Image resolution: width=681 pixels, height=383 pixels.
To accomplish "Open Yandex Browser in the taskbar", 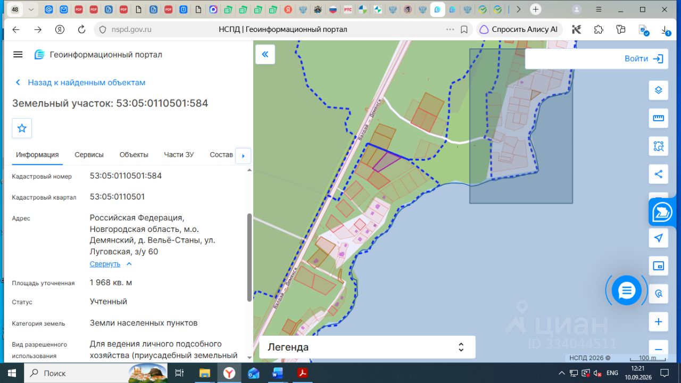I will click(x=229, y=373).
